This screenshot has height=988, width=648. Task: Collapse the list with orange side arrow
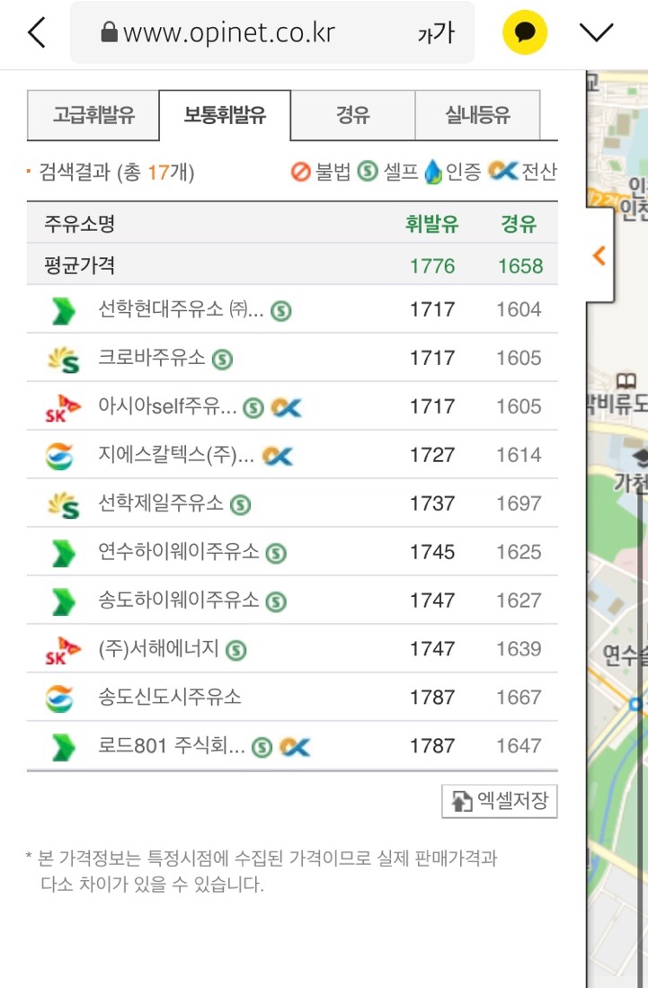pyautogui.click(x=599, y=255)
